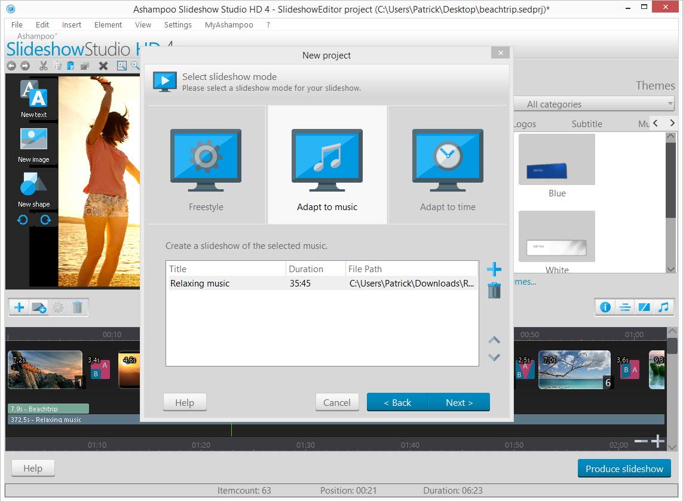Choose the Adapt to music mode

[327, 165]
